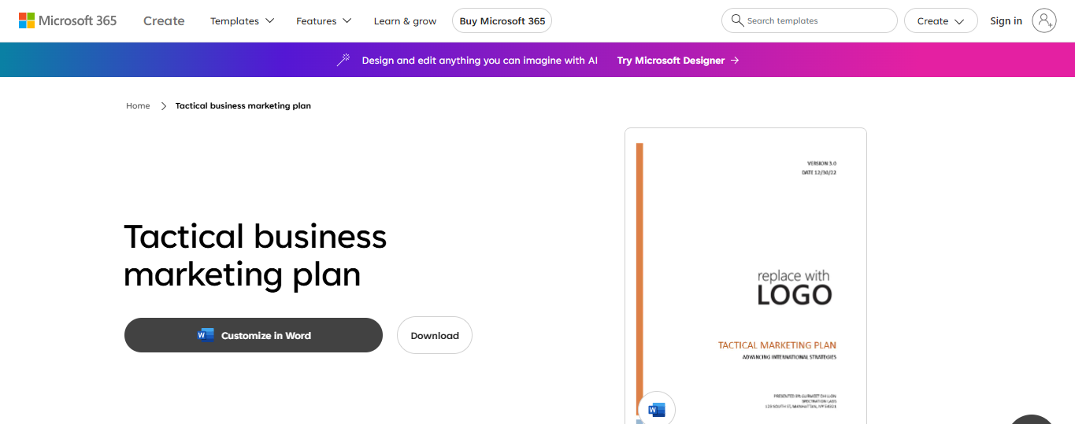Open the Learn & grow menu item
Image resolution: width=1075 pixels, height=424 pixels.
(405, 21)
